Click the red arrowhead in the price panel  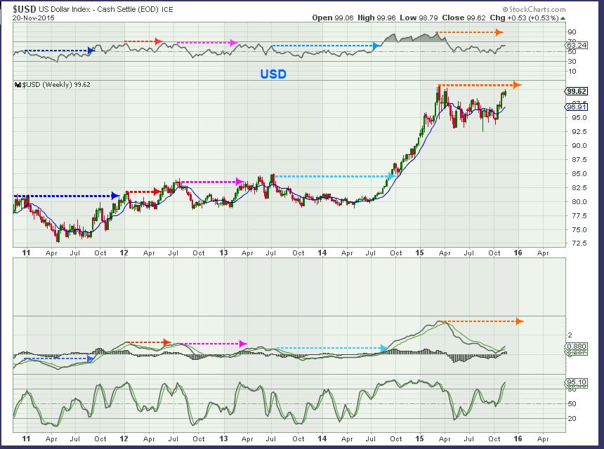coord(157,191)
